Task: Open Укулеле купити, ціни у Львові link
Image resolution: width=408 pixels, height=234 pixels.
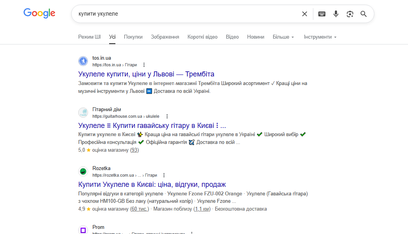Action: coord(146,74)
